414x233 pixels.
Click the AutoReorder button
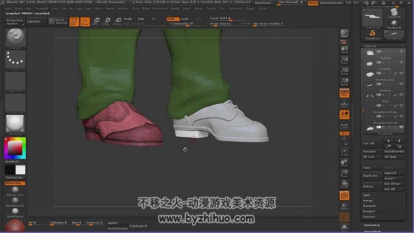[x=394, y=151]
